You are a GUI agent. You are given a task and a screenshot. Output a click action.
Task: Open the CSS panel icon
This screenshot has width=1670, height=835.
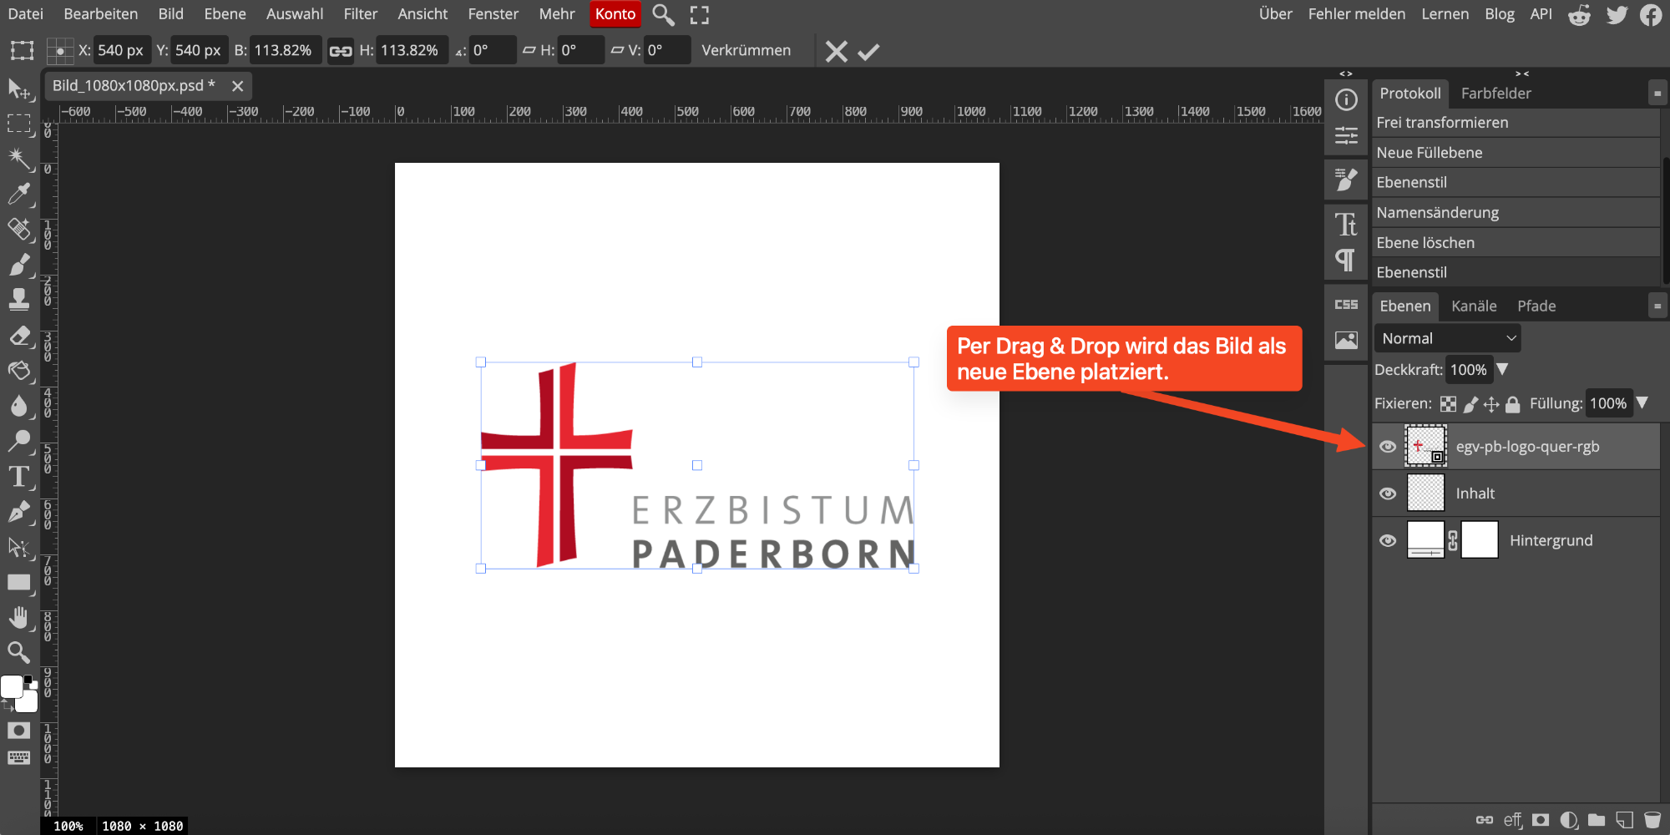pos(1346,305)
